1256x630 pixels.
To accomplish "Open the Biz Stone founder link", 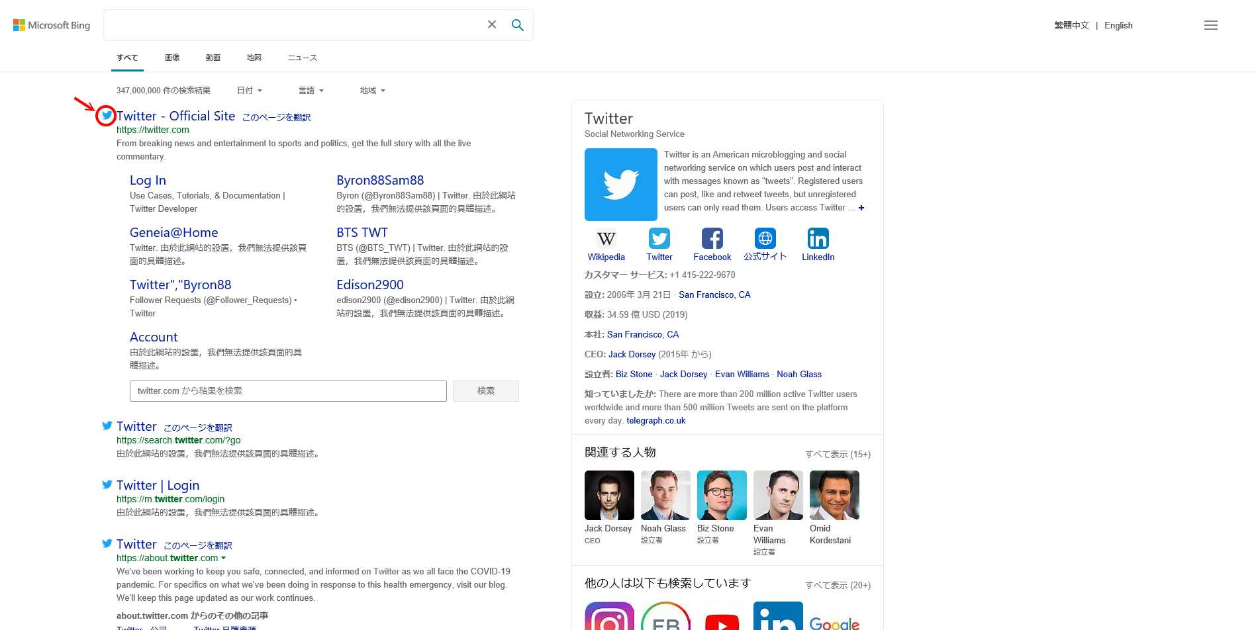I will click(x=634, y=375).
